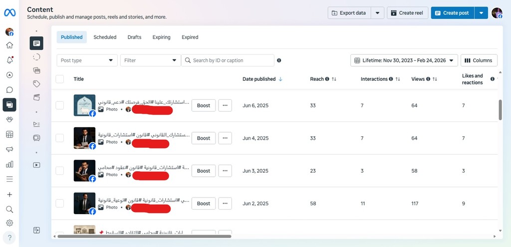Viewport: 511px width, 247px height.
Task: Open Post type dropdown
Action: tap(87, 60)
